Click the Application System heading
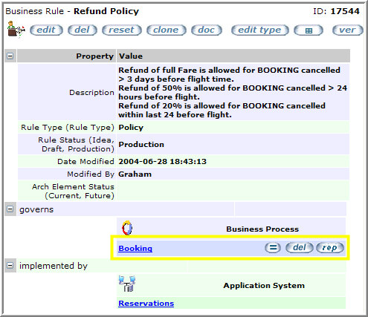The image size is (368, 317). click(264, 286)
